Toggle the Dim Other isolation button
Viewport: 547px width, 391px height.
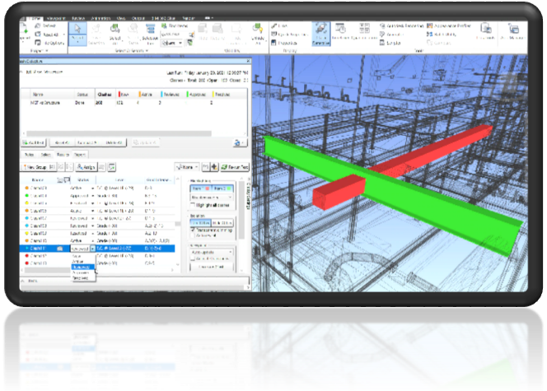tap(200, 223)
